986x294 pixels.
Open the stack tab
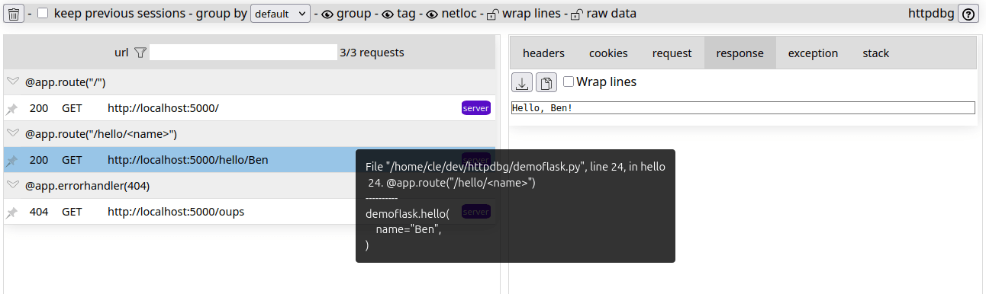(x=875, y=53)
